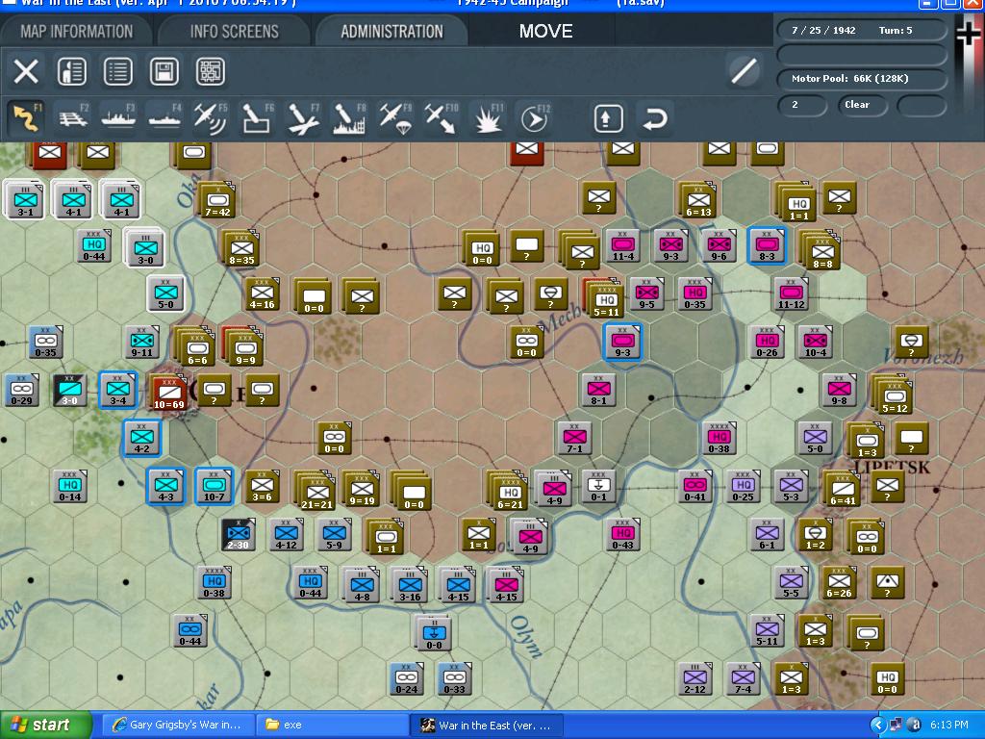Screen dimensions: 985x739
Task: Click the field showing value 2
Action: [802, 104]
